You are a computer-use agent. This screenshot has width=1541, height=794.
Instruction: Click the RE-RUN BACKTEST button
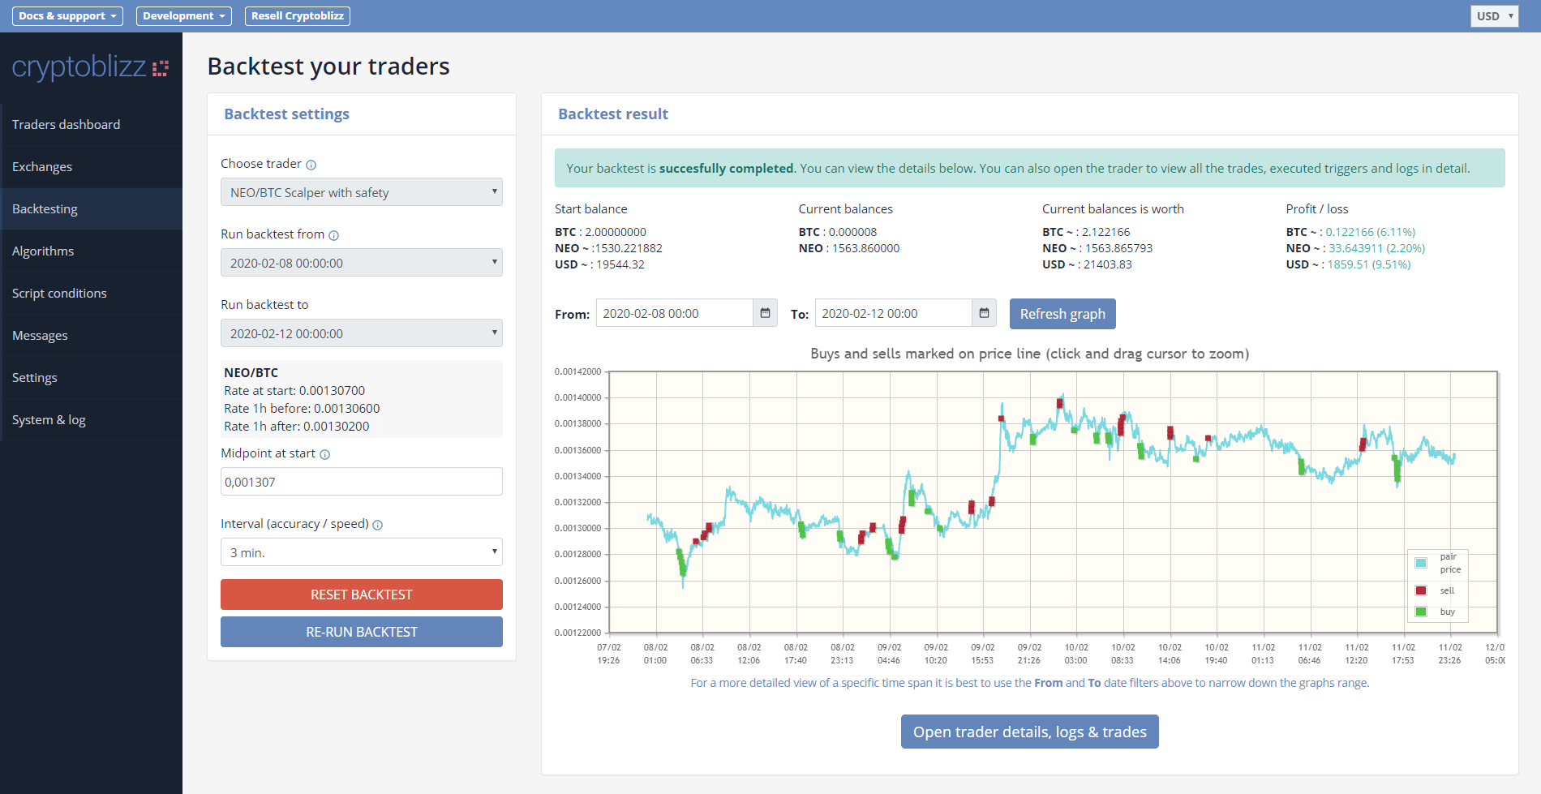pos(362,632)
